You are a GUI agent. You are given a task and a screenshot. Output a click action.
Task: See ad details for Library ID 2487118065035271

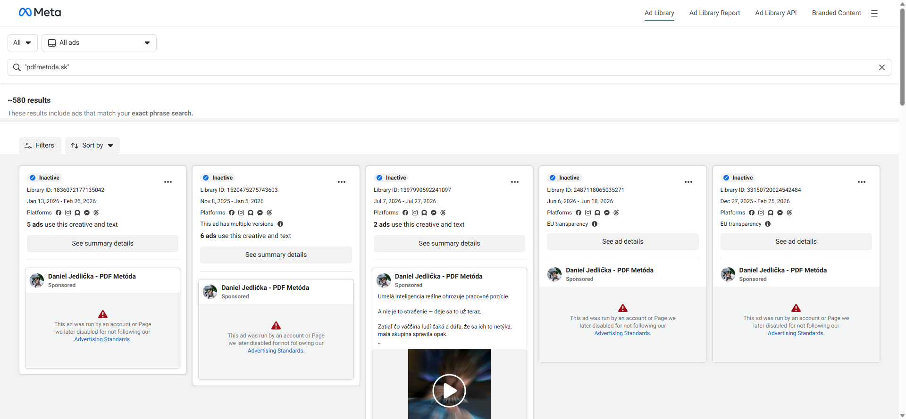click(623, 242)
